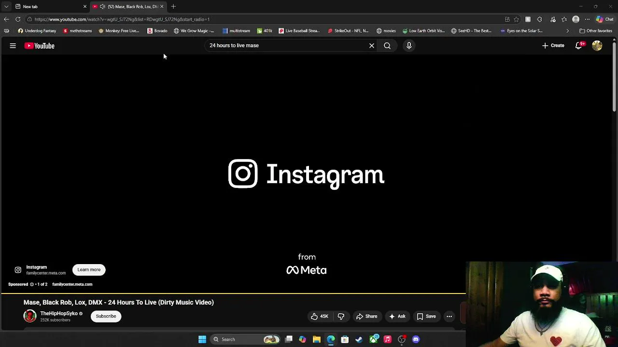Open the Underdog Fantasy bookmark

click(37, 31)
